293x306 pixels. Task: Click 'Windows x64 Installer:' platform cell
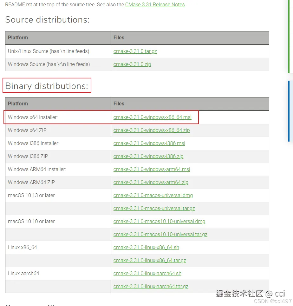pos(58,117)
